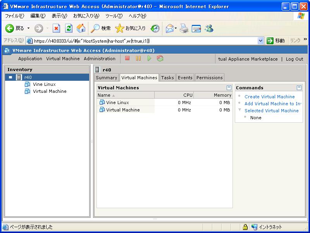The image size is (310, 233).
Task: Click the Search magnifier icon
Action: [95, 28]
